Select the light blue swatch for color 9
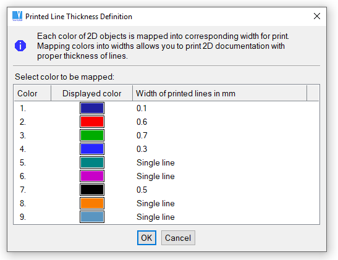 click(x=92, y=217)
